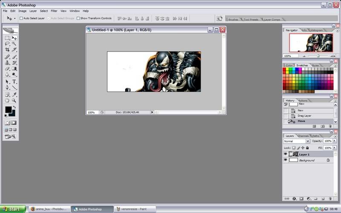
Task: Select the Magic Wand tool
Action: (x=14, y=44)
